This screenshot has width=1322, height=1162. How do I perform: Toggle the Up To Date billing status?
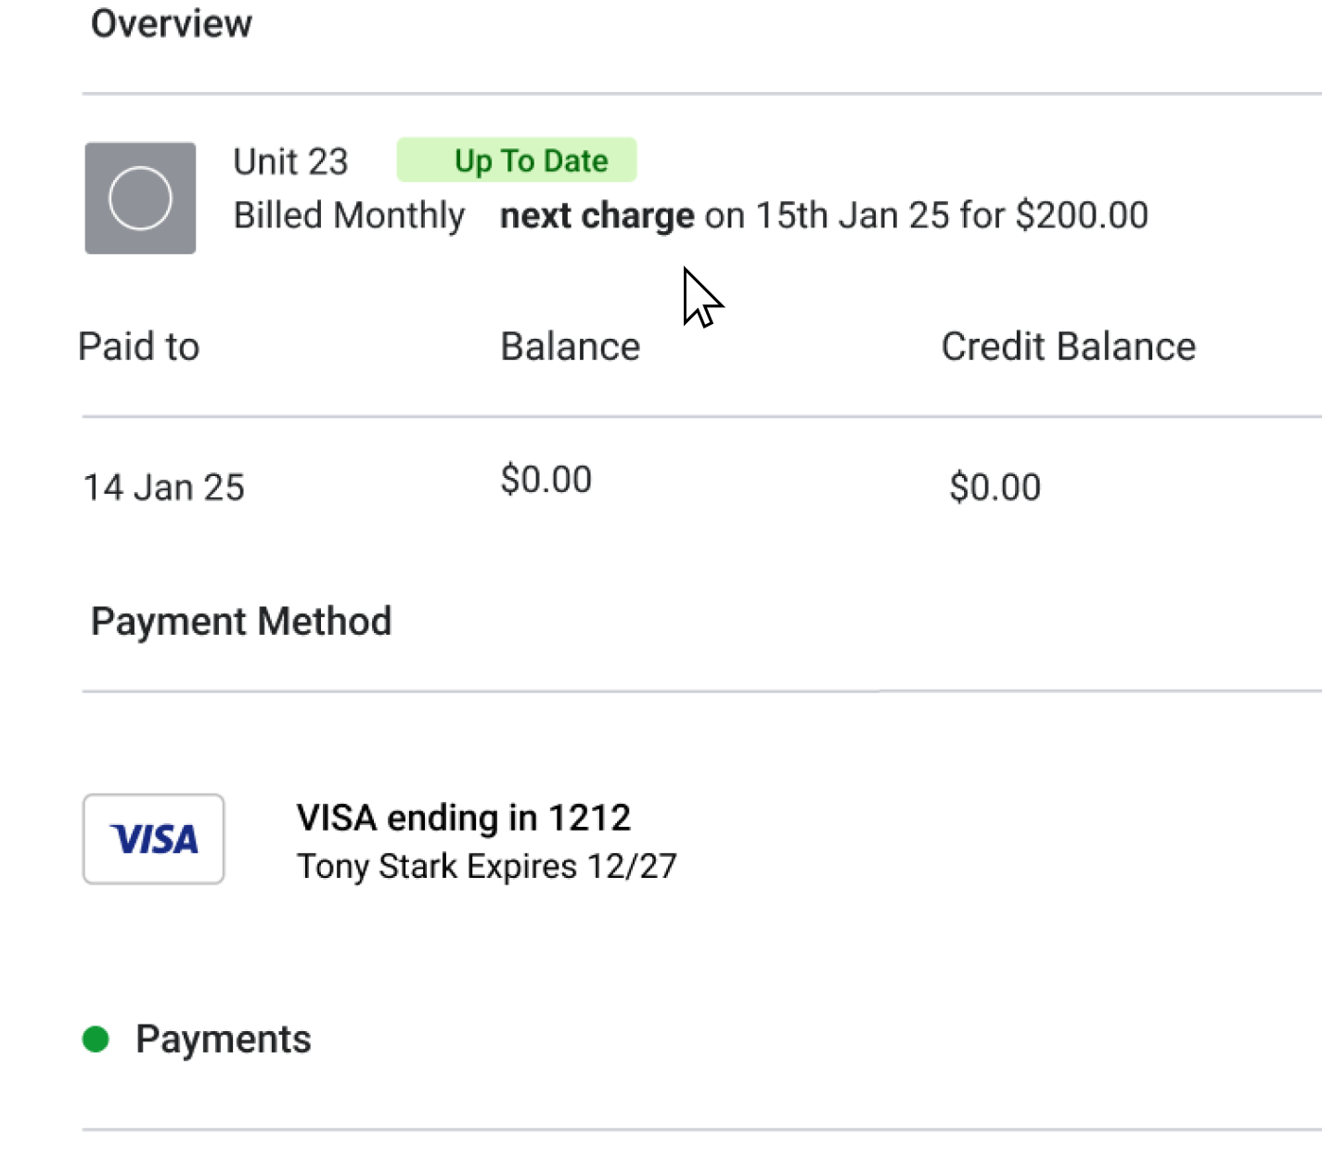click(517, 160)
